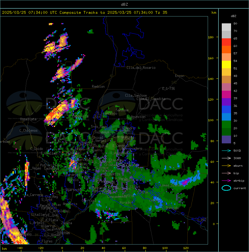Click the 'Divisadero' map label

pyautogui.click(x=133, y=148)
